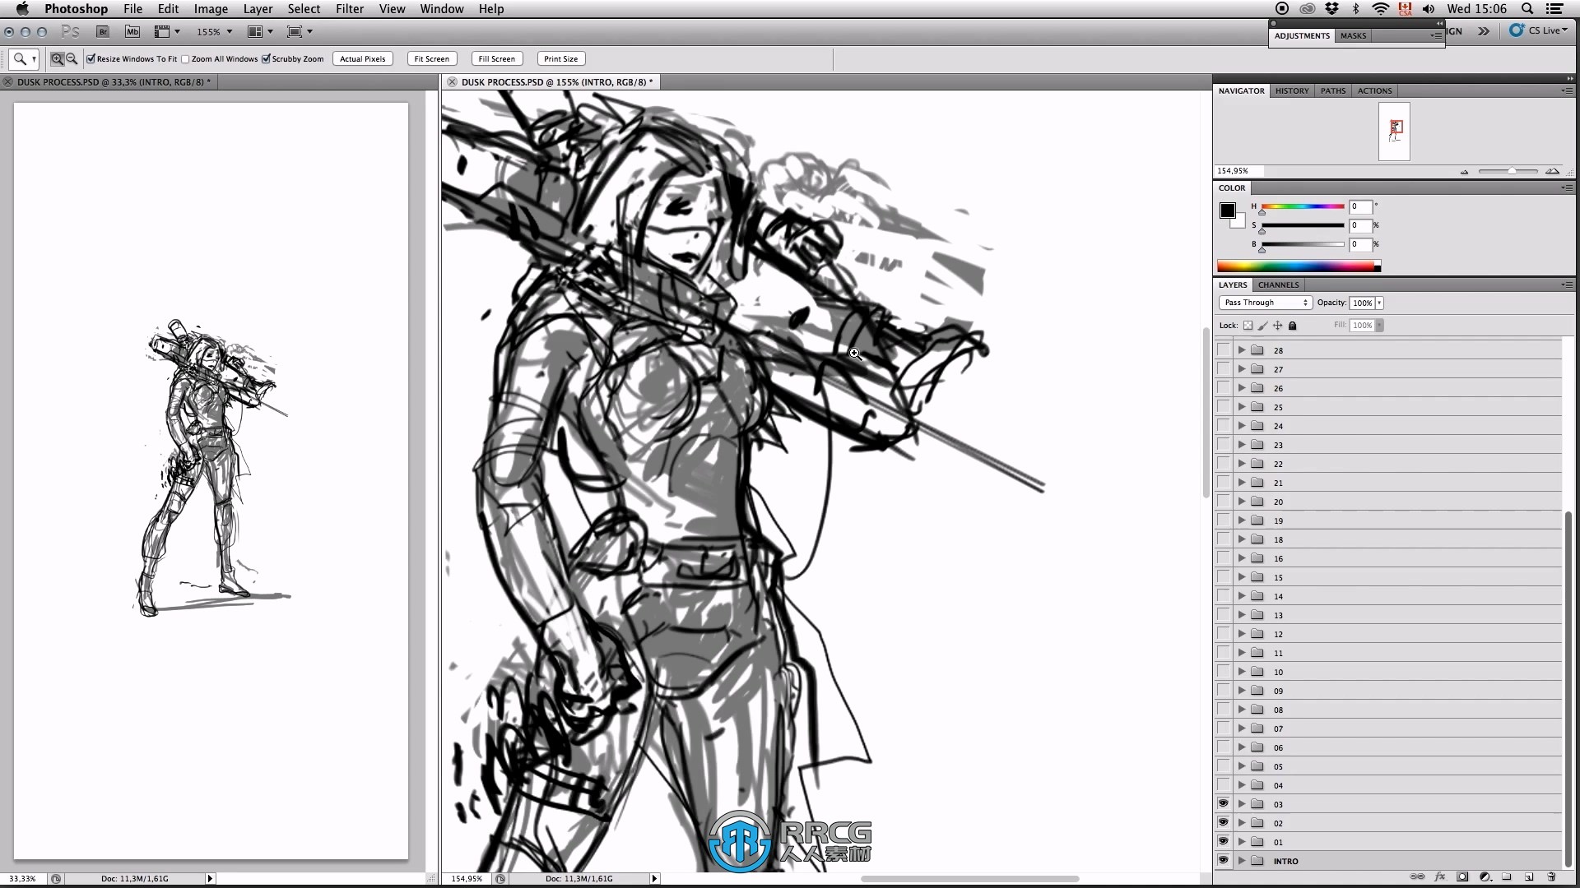
Task: Open the Screen Mode dropdown
Action: (300, 31)
